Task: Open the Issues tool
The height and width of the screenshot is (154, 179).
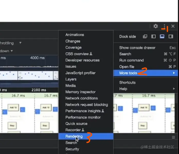Action: point(86,67)
